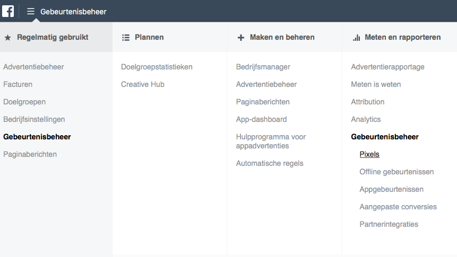Click Hulpprogramma voor appadvertenties
Image resolution: width=457 pixels, height=257 pixels.
[271, 141]
